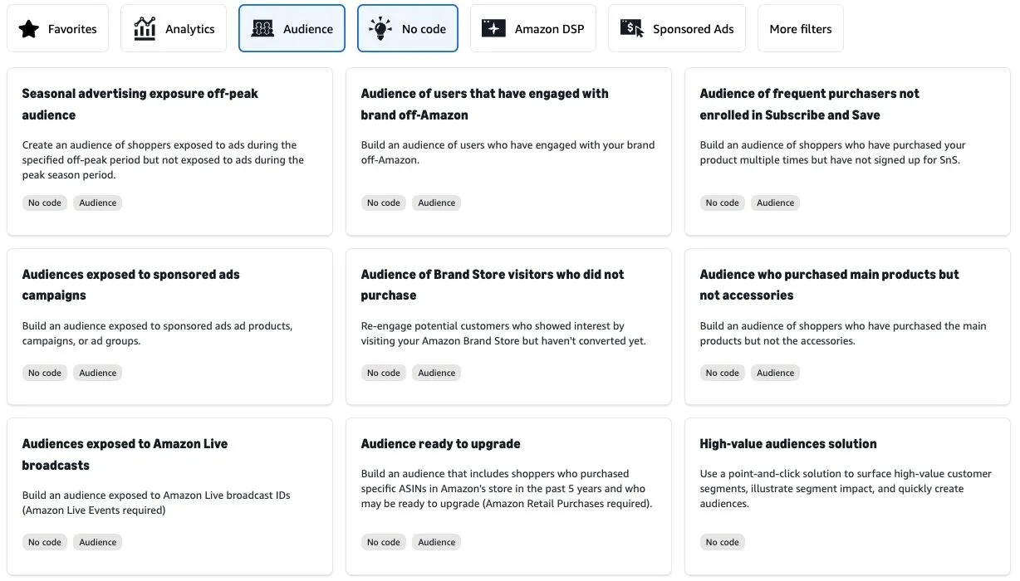This screenshot has width=1020, height=581.
Task: Click No code tag on Subscribe and Save card
Action: point(723,203)
